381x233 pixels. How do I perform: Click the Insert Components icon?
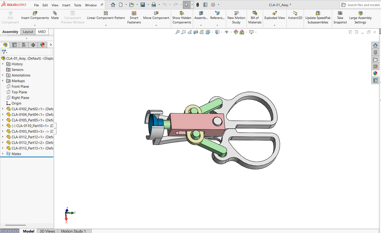(35, 13)
